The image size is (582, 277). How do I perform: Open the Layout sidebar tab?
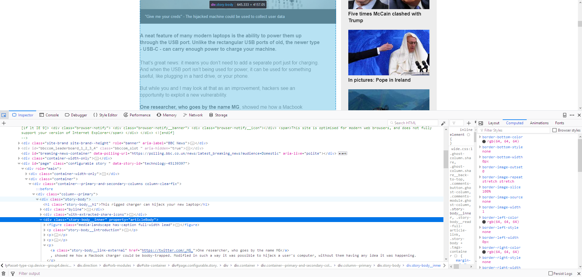(x=494, y=123)
